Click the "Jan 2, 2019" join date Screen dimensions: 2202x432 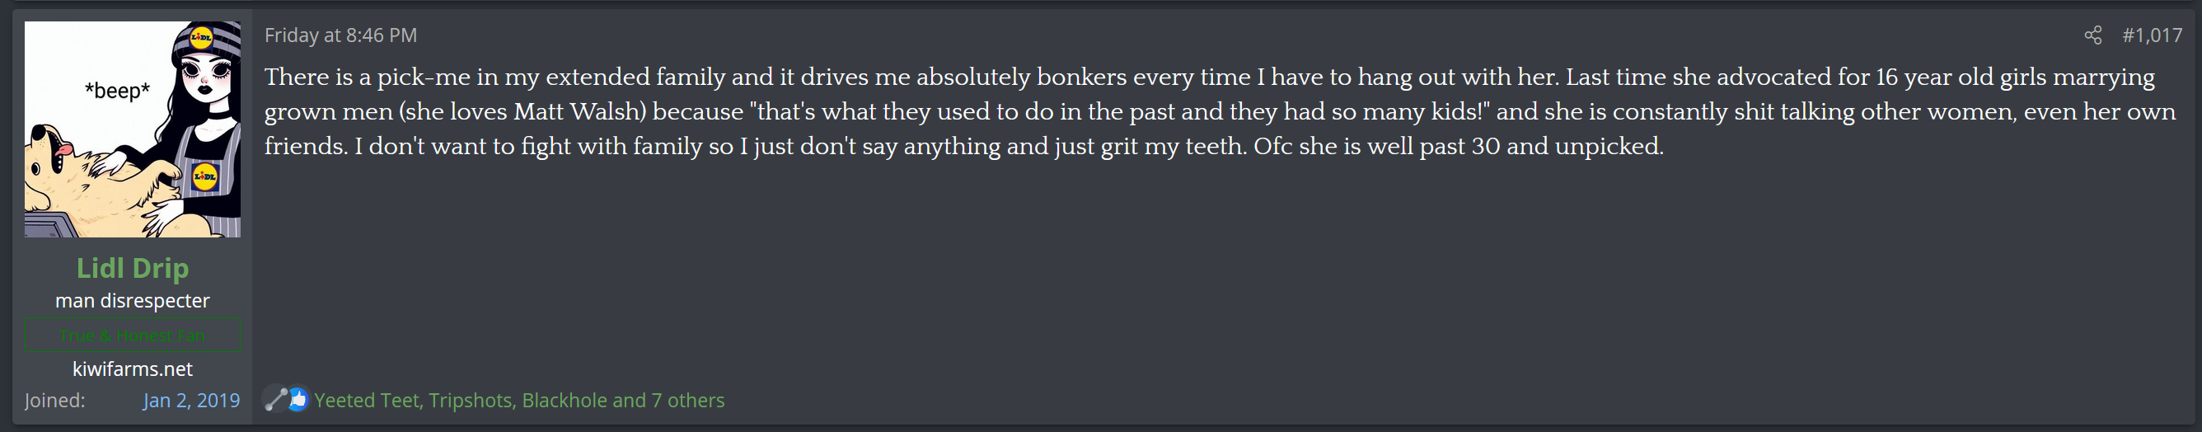click(191, 401)
